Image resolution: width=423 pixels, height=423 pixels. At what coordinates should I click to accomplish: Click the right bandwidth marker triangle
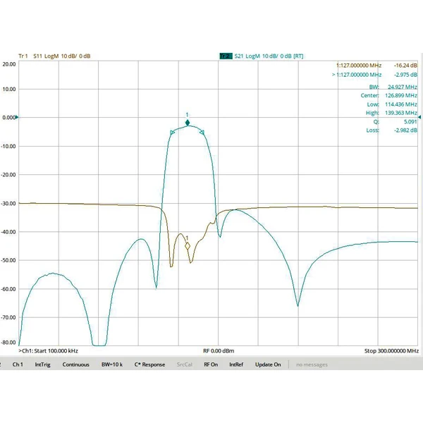pyautogui.click(x=202, y=133)
